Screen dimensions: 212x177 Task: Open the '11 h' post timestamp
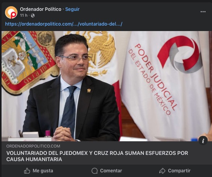pos(24,16)
